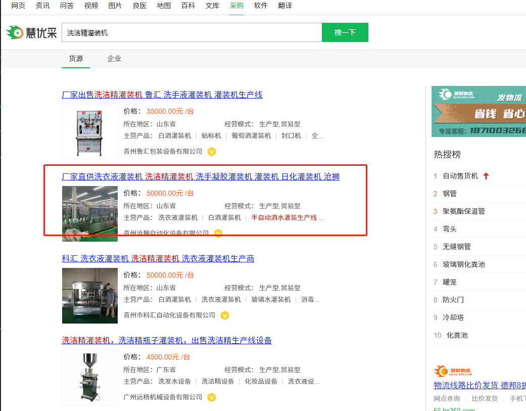This screenshot has height=411, width=526.
Task: Open 软件 in top navigation
Action: (261, 6)
